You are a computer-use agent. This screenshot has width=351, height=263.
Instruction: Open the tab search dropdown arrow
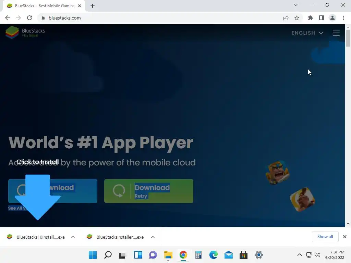[296, 5]
